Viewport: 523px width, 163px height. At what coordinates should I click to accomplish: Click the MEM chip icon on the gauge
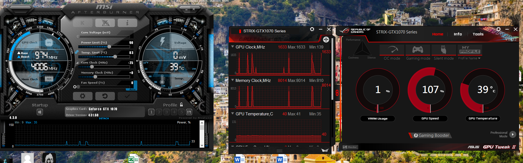[x=49, y=79]
